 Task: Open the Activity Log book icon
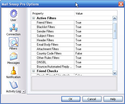14,85
